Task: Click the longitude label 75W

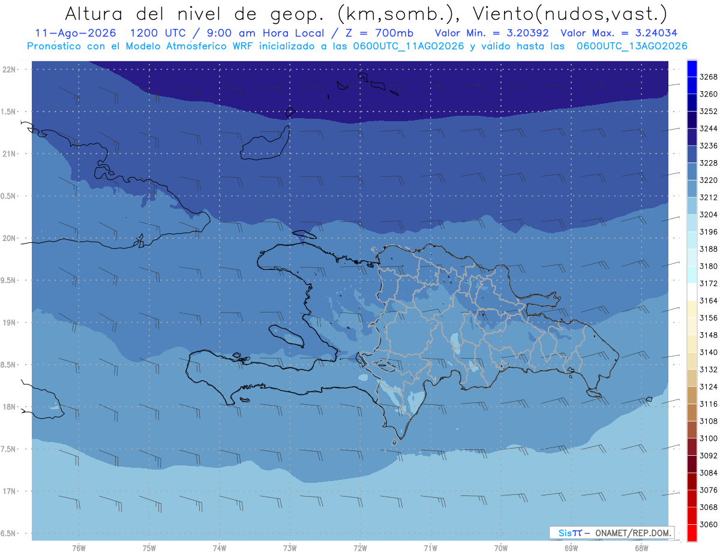Action: tap(149, 548)
